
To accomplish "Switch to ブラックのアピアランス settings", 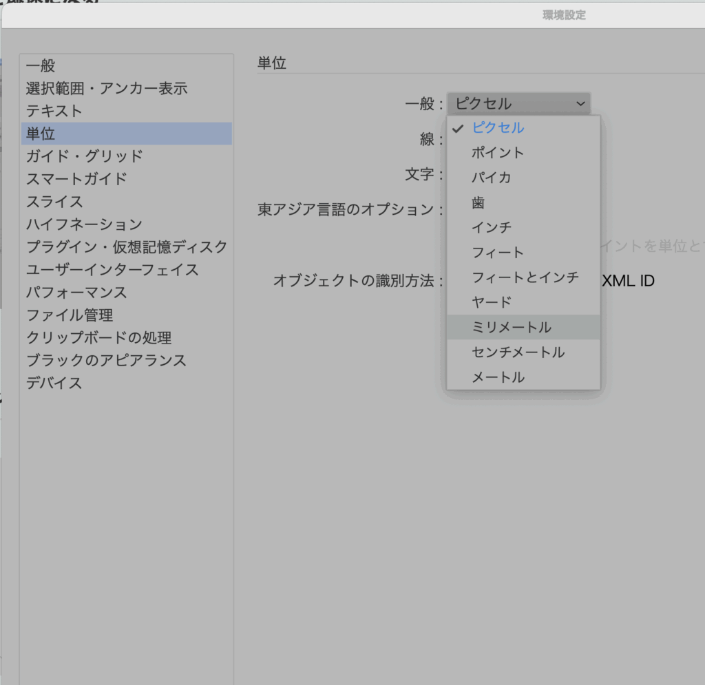I will (127, 360).
